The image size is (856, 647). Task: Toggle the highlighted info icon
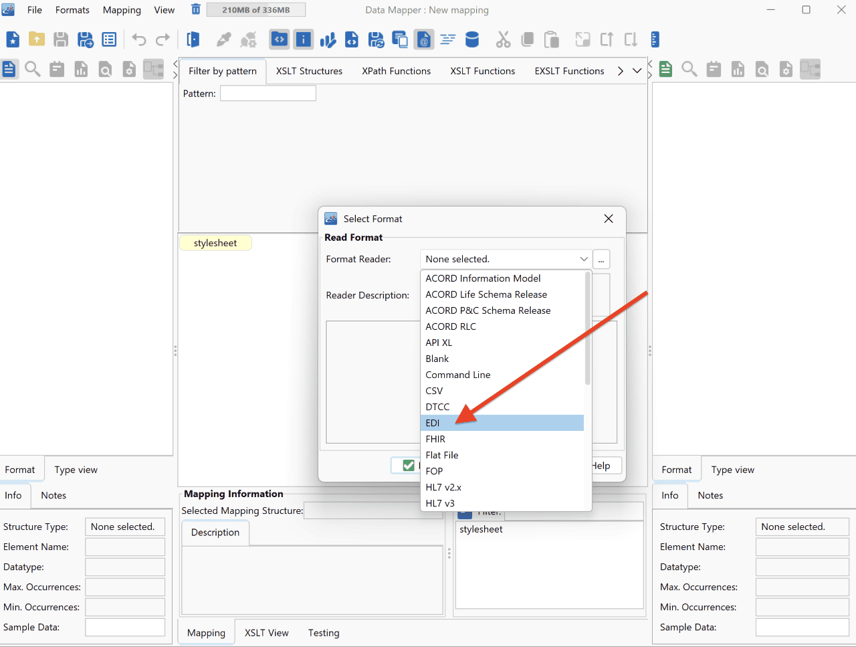[304, 39]
